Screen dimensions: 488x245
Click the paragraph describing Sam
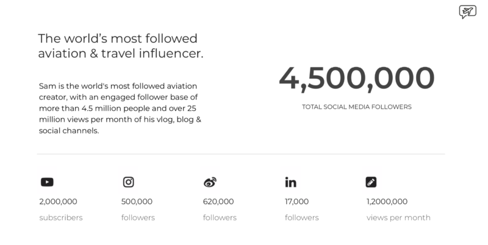click(120, 108)
